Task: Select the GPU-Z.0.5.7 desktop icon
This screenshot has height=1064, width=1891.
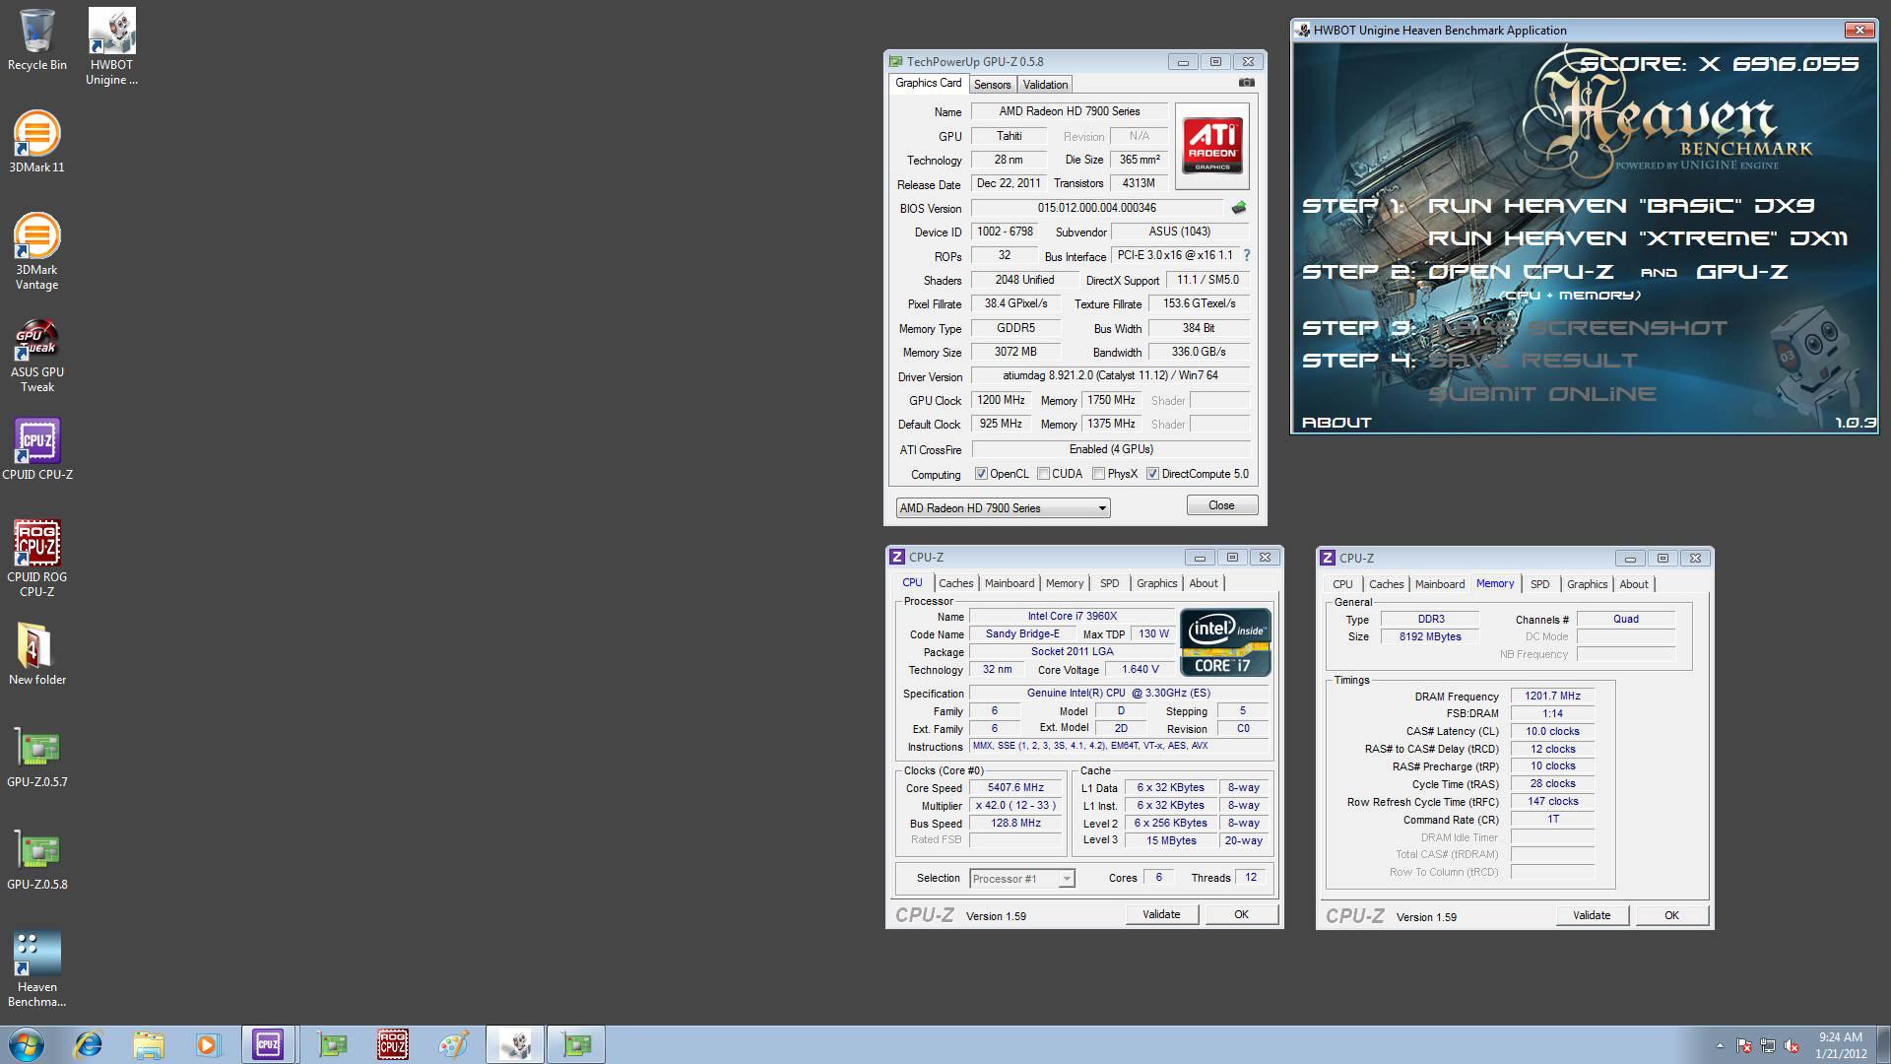Action: [37, 757]
